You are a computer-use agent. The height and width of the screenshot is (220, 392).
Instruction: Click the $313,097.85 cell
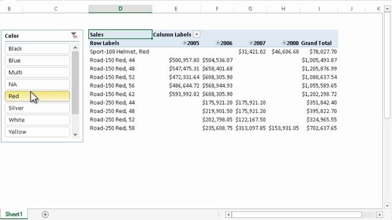(x=251, y=128)
